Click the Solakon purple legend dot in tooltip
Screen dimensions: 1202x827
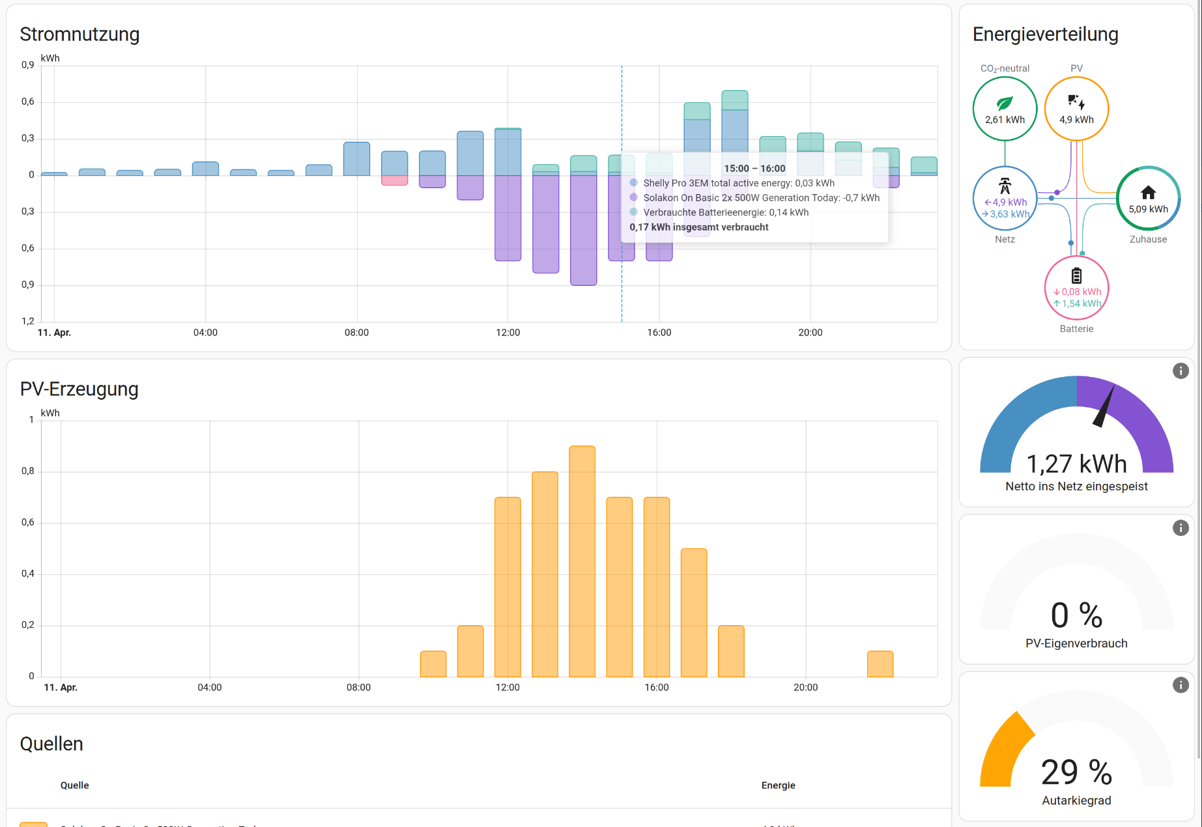click(x=633, y=197)
